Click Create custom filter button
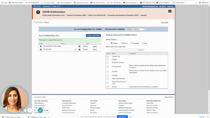The width and height of the screenshot is (210, 118). (x=93, y=35)
